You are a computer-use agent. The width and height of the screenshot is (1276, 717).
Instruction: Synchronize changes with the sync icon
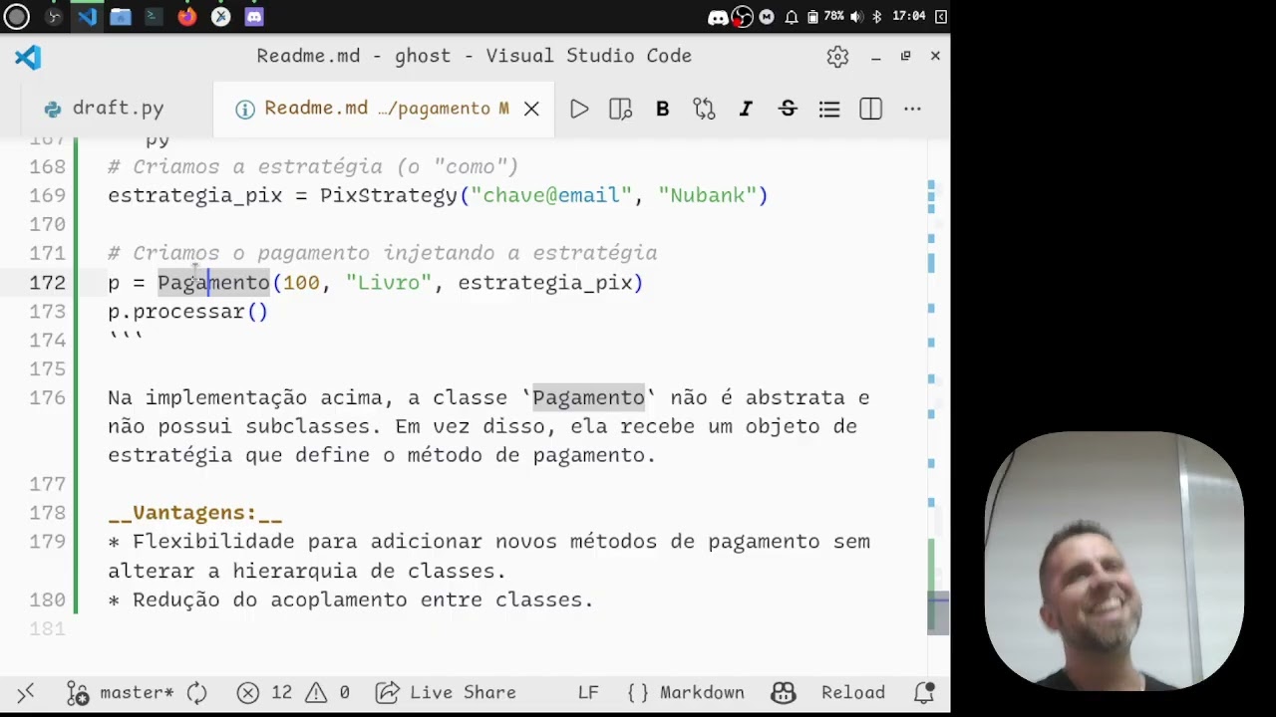[197, 692]
